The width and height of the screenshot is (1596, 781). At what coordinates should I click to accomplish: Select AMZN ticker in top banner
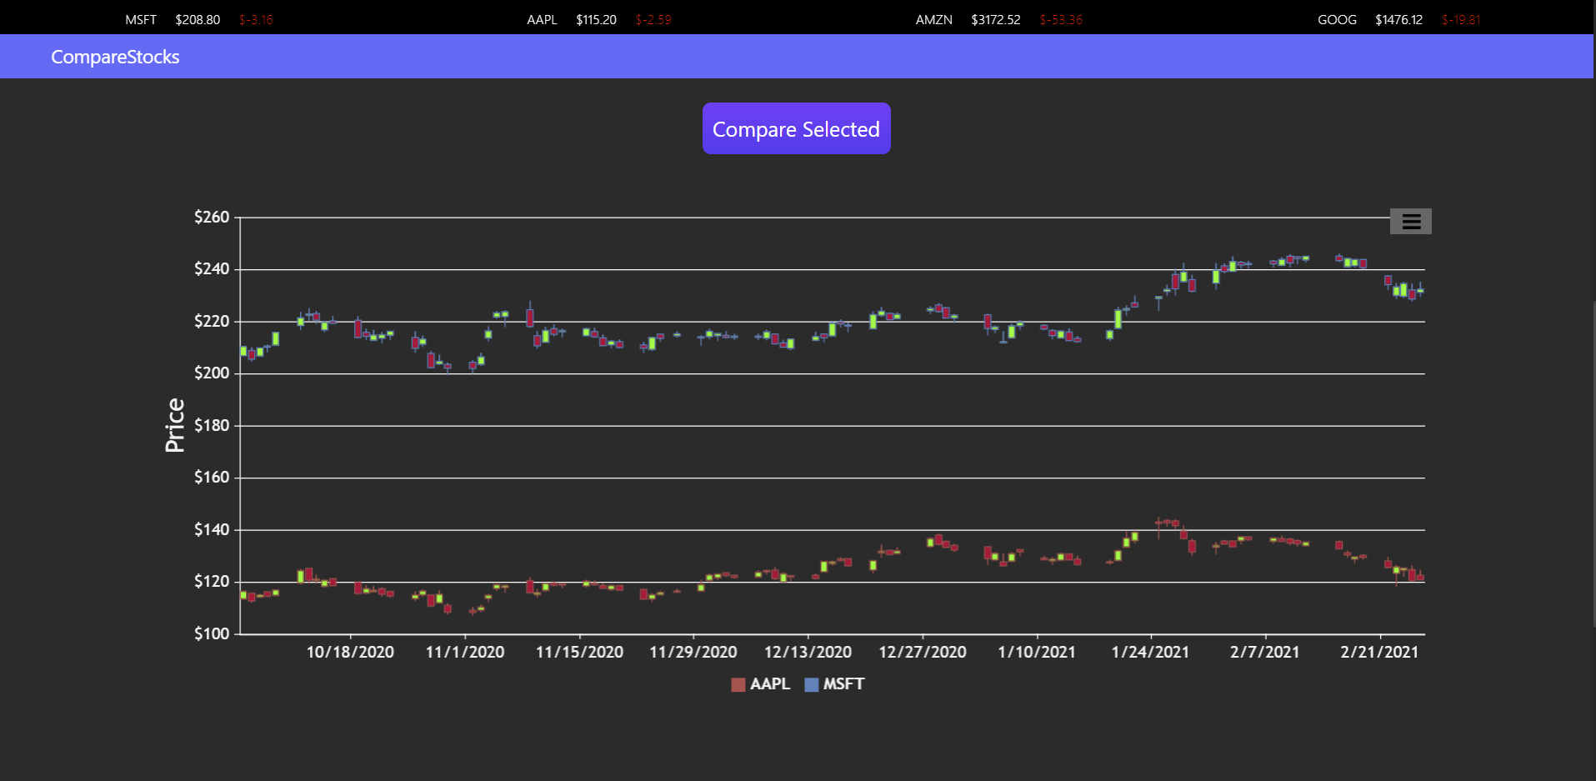[x=933, y=19]
